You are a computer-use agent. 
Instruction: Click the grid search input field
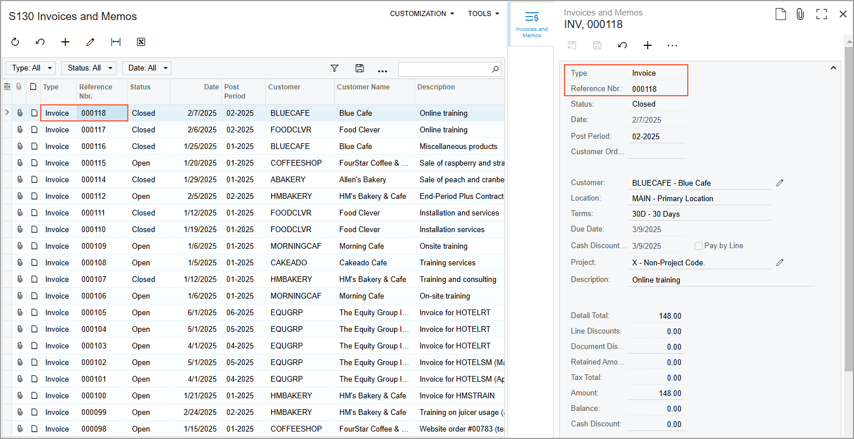445,69
